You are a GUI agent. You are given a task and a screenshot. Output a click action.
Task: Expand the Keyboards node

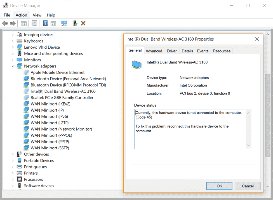[x=13, y=41]
